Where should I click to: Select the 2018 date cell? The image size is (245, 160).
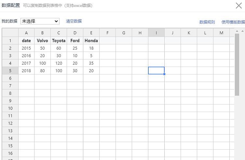(26, 71)
